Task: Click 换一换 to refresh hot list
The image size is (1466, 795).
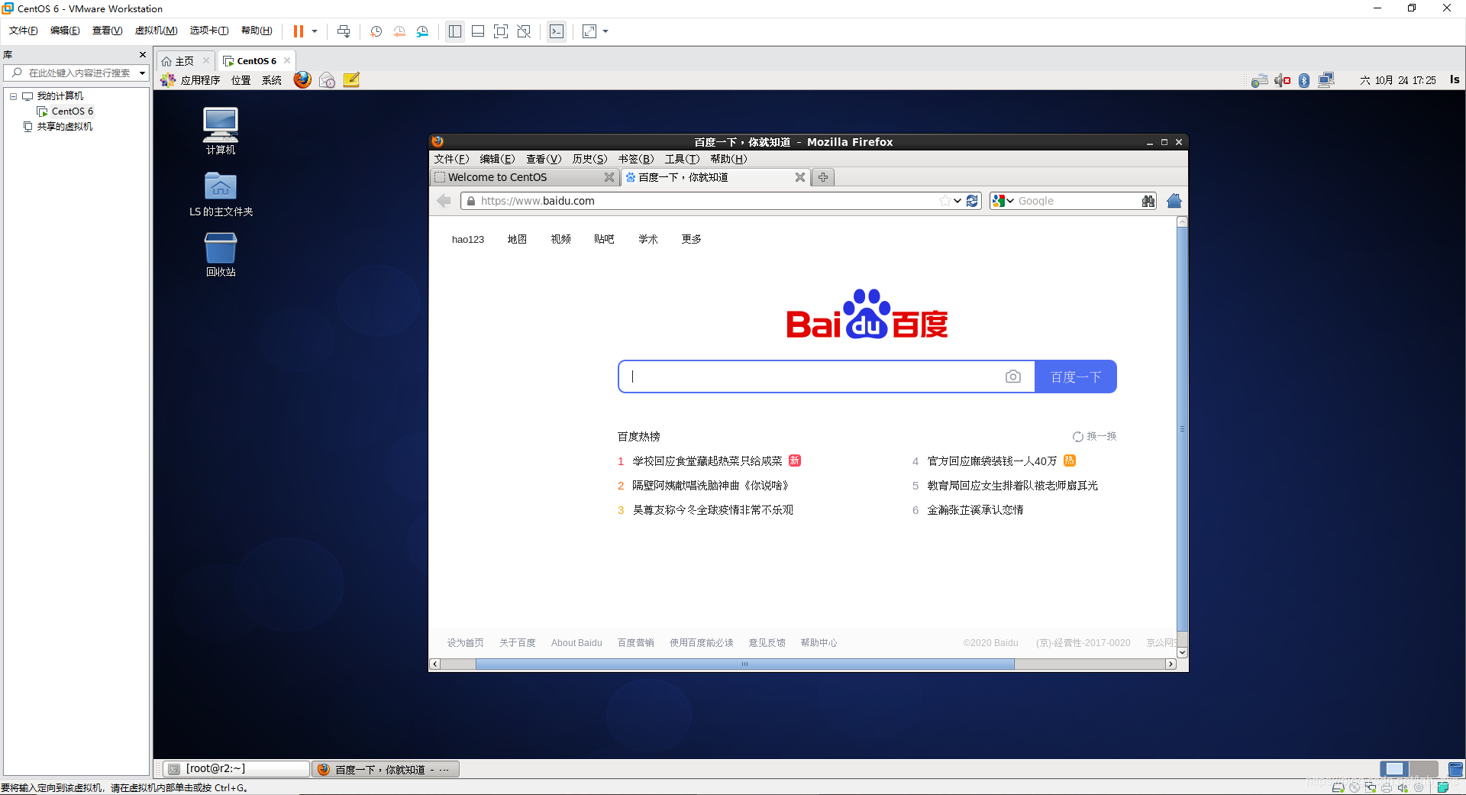Action: tap(1095, 436)
